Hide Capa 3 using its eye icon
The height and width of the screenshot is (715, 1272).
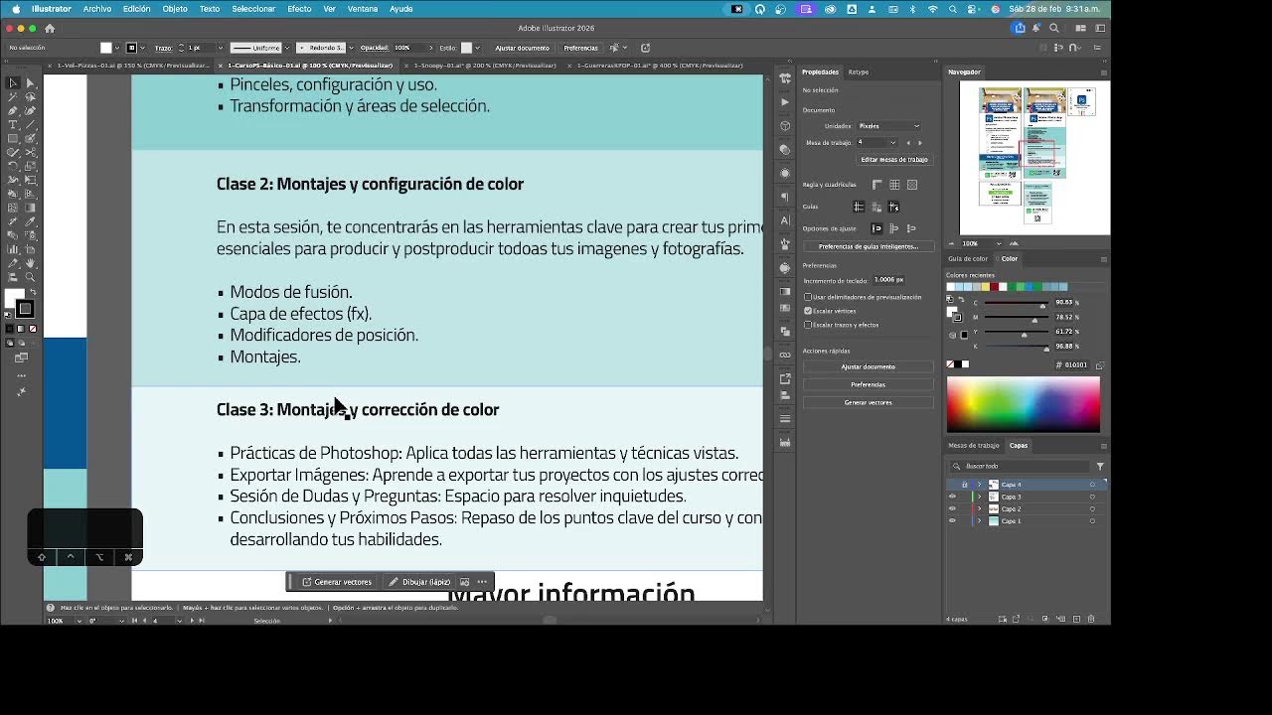click(952, 497)
